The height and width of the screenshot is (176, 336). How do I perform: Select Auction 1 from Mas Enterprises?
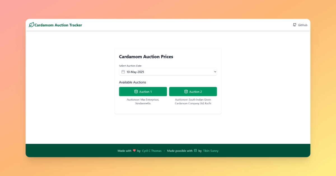(x=143, y=91)
